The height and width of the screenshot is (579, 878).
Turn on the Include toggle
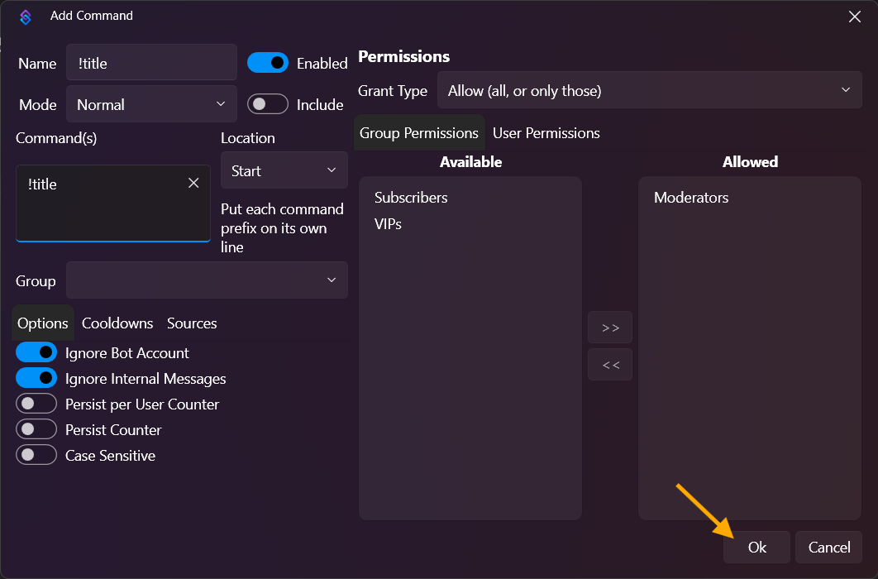268,104
